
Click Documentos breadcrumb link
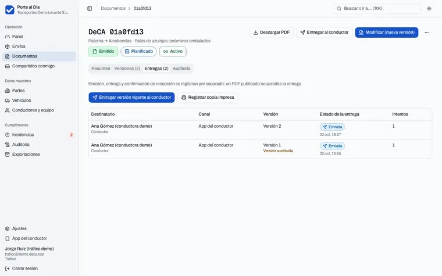(113, 9)
